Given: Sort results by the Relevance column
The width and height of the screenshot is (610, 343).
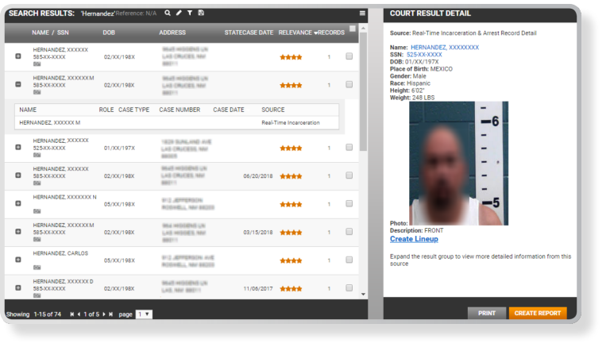Looking at the screenshot, I should [296, 33].
